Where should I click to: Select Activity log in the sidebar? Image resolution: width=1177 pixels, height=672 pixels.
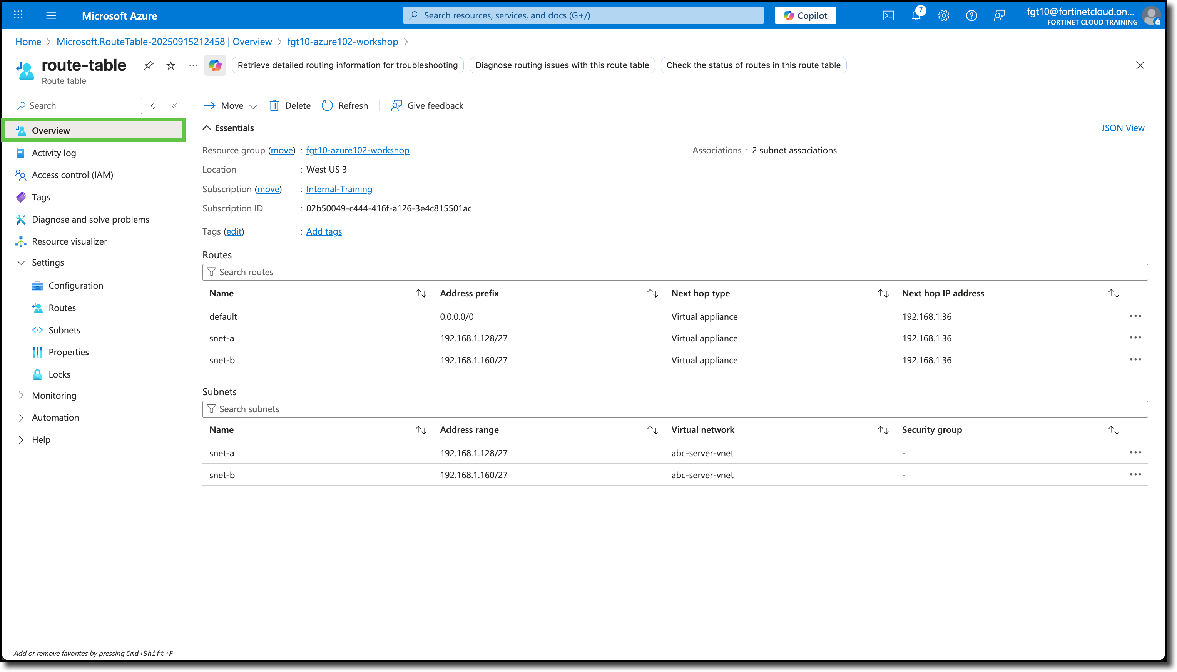point(54,153)
